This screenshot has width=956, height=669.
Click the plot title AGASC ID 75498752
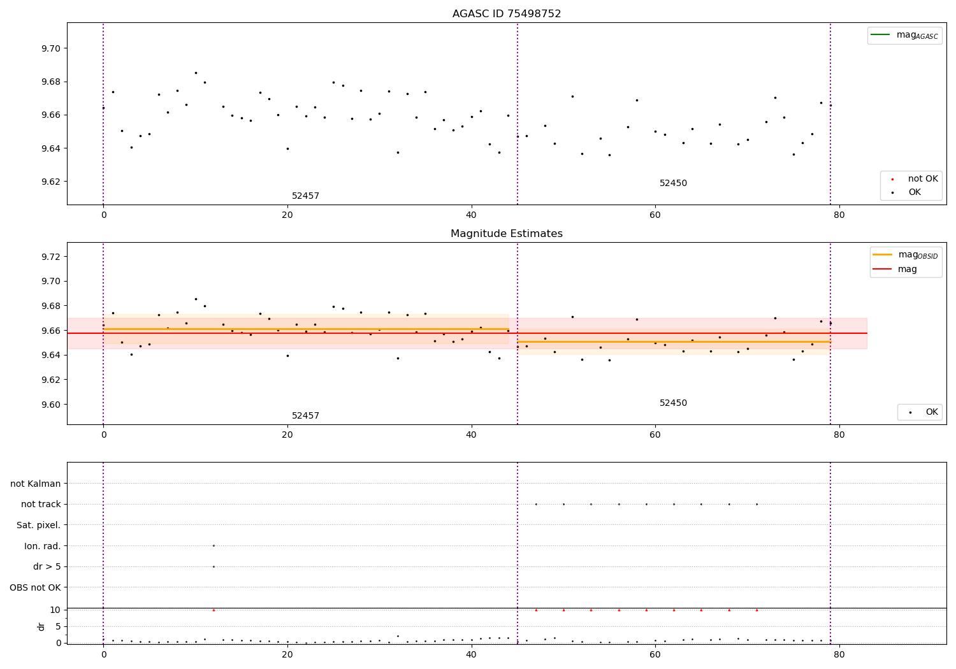click(x=507, y=14)
